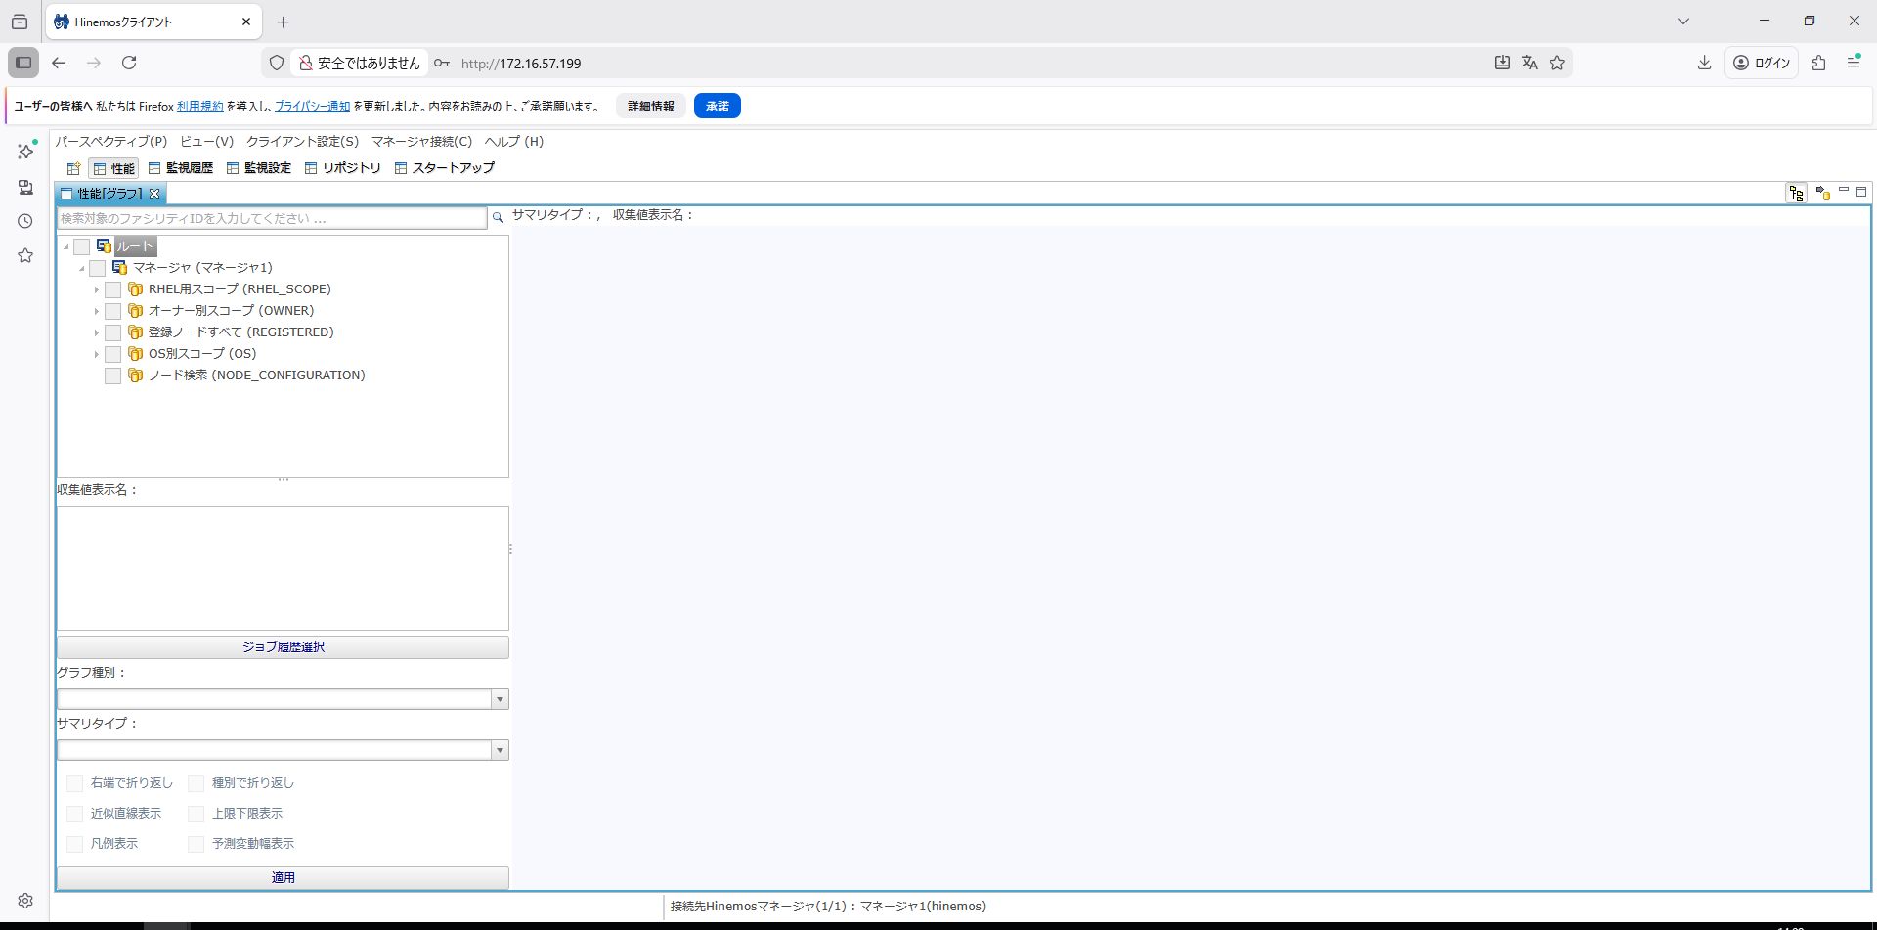The width and height of the screenshot is (1877, 930).
Task: Tick the OS別スコープ checkbox
Action: (x=113, y=354)
